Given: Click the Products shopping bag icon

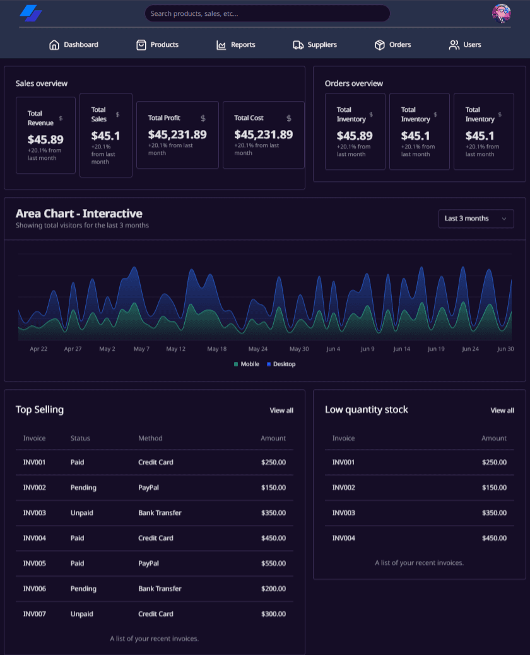Looking at the screenshot, I should click(141, 45).
